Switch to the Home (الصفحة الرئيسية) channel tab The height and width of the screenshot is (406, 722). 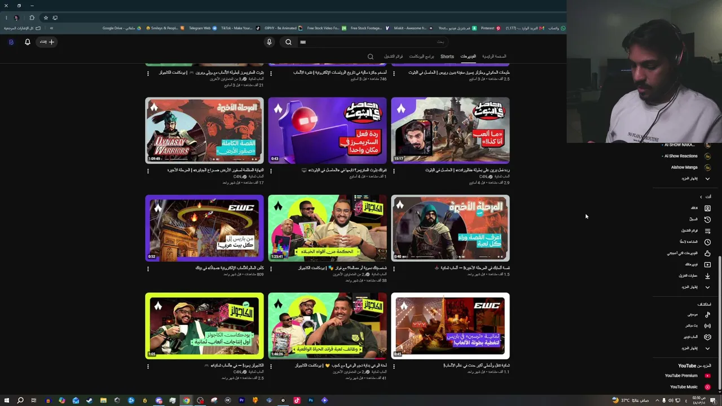point(494,56)
